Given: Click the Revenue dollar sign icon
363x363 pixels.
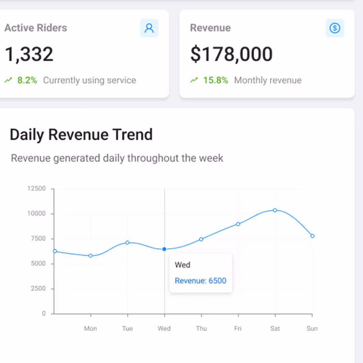Looking at the screenshot, I should click(335, 28).
